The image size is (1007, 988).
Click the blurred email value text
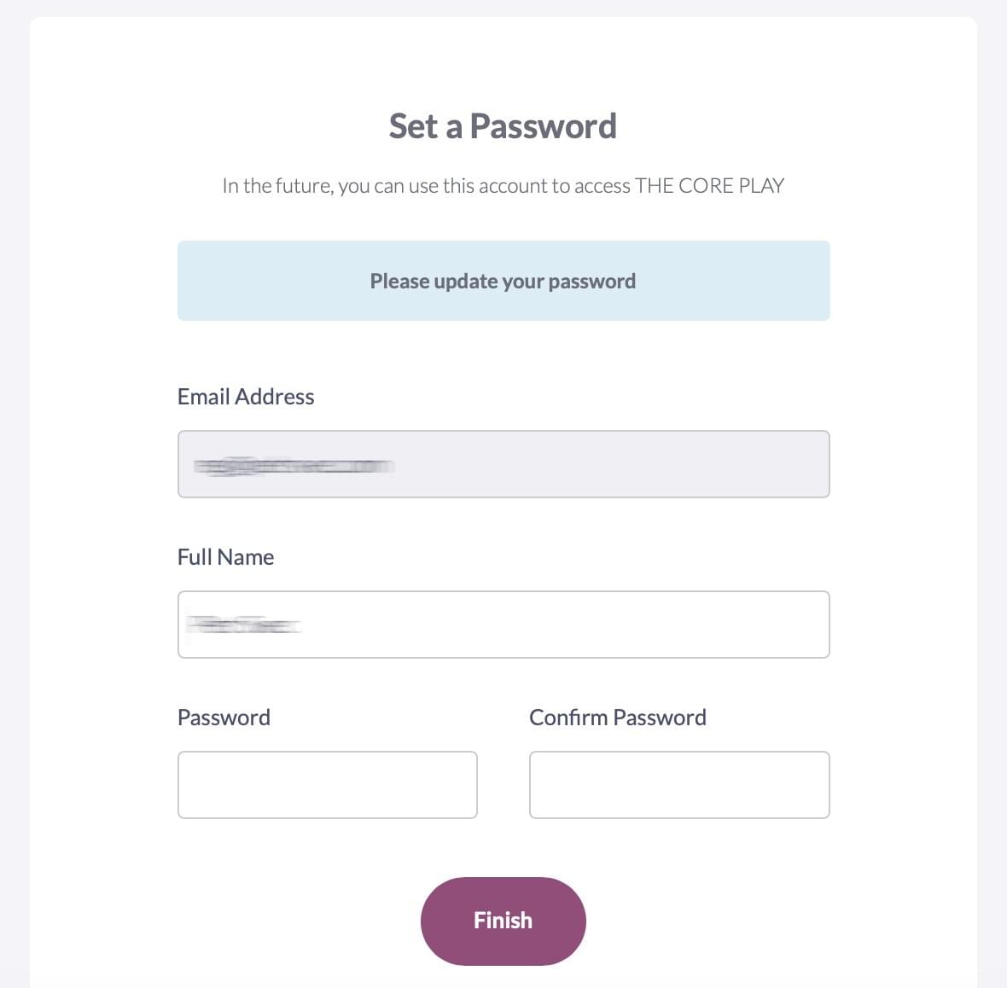pos(294,466)
